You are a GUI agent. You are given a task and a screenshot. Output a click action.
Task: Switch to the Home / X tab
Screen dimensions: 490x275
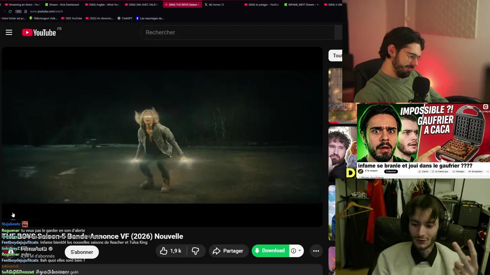[x=217, y=5]
